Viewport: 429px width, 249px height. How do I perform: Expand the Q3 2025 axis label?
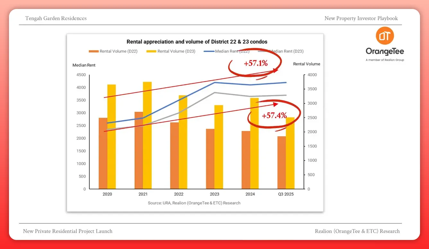[x=285, y=194]
